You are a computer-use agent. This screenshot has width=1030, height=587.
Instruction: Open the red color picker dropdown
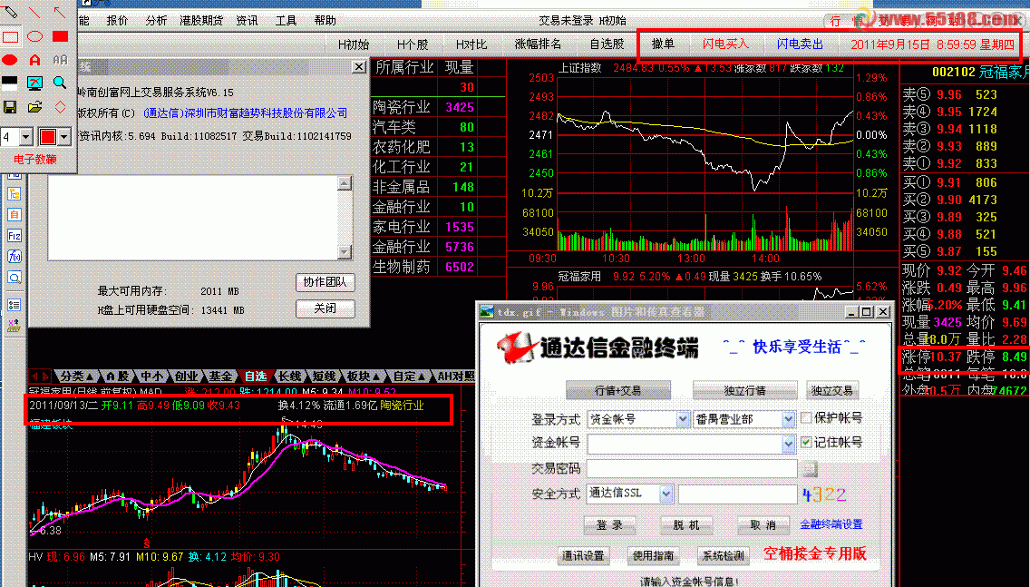coord(63,137)
